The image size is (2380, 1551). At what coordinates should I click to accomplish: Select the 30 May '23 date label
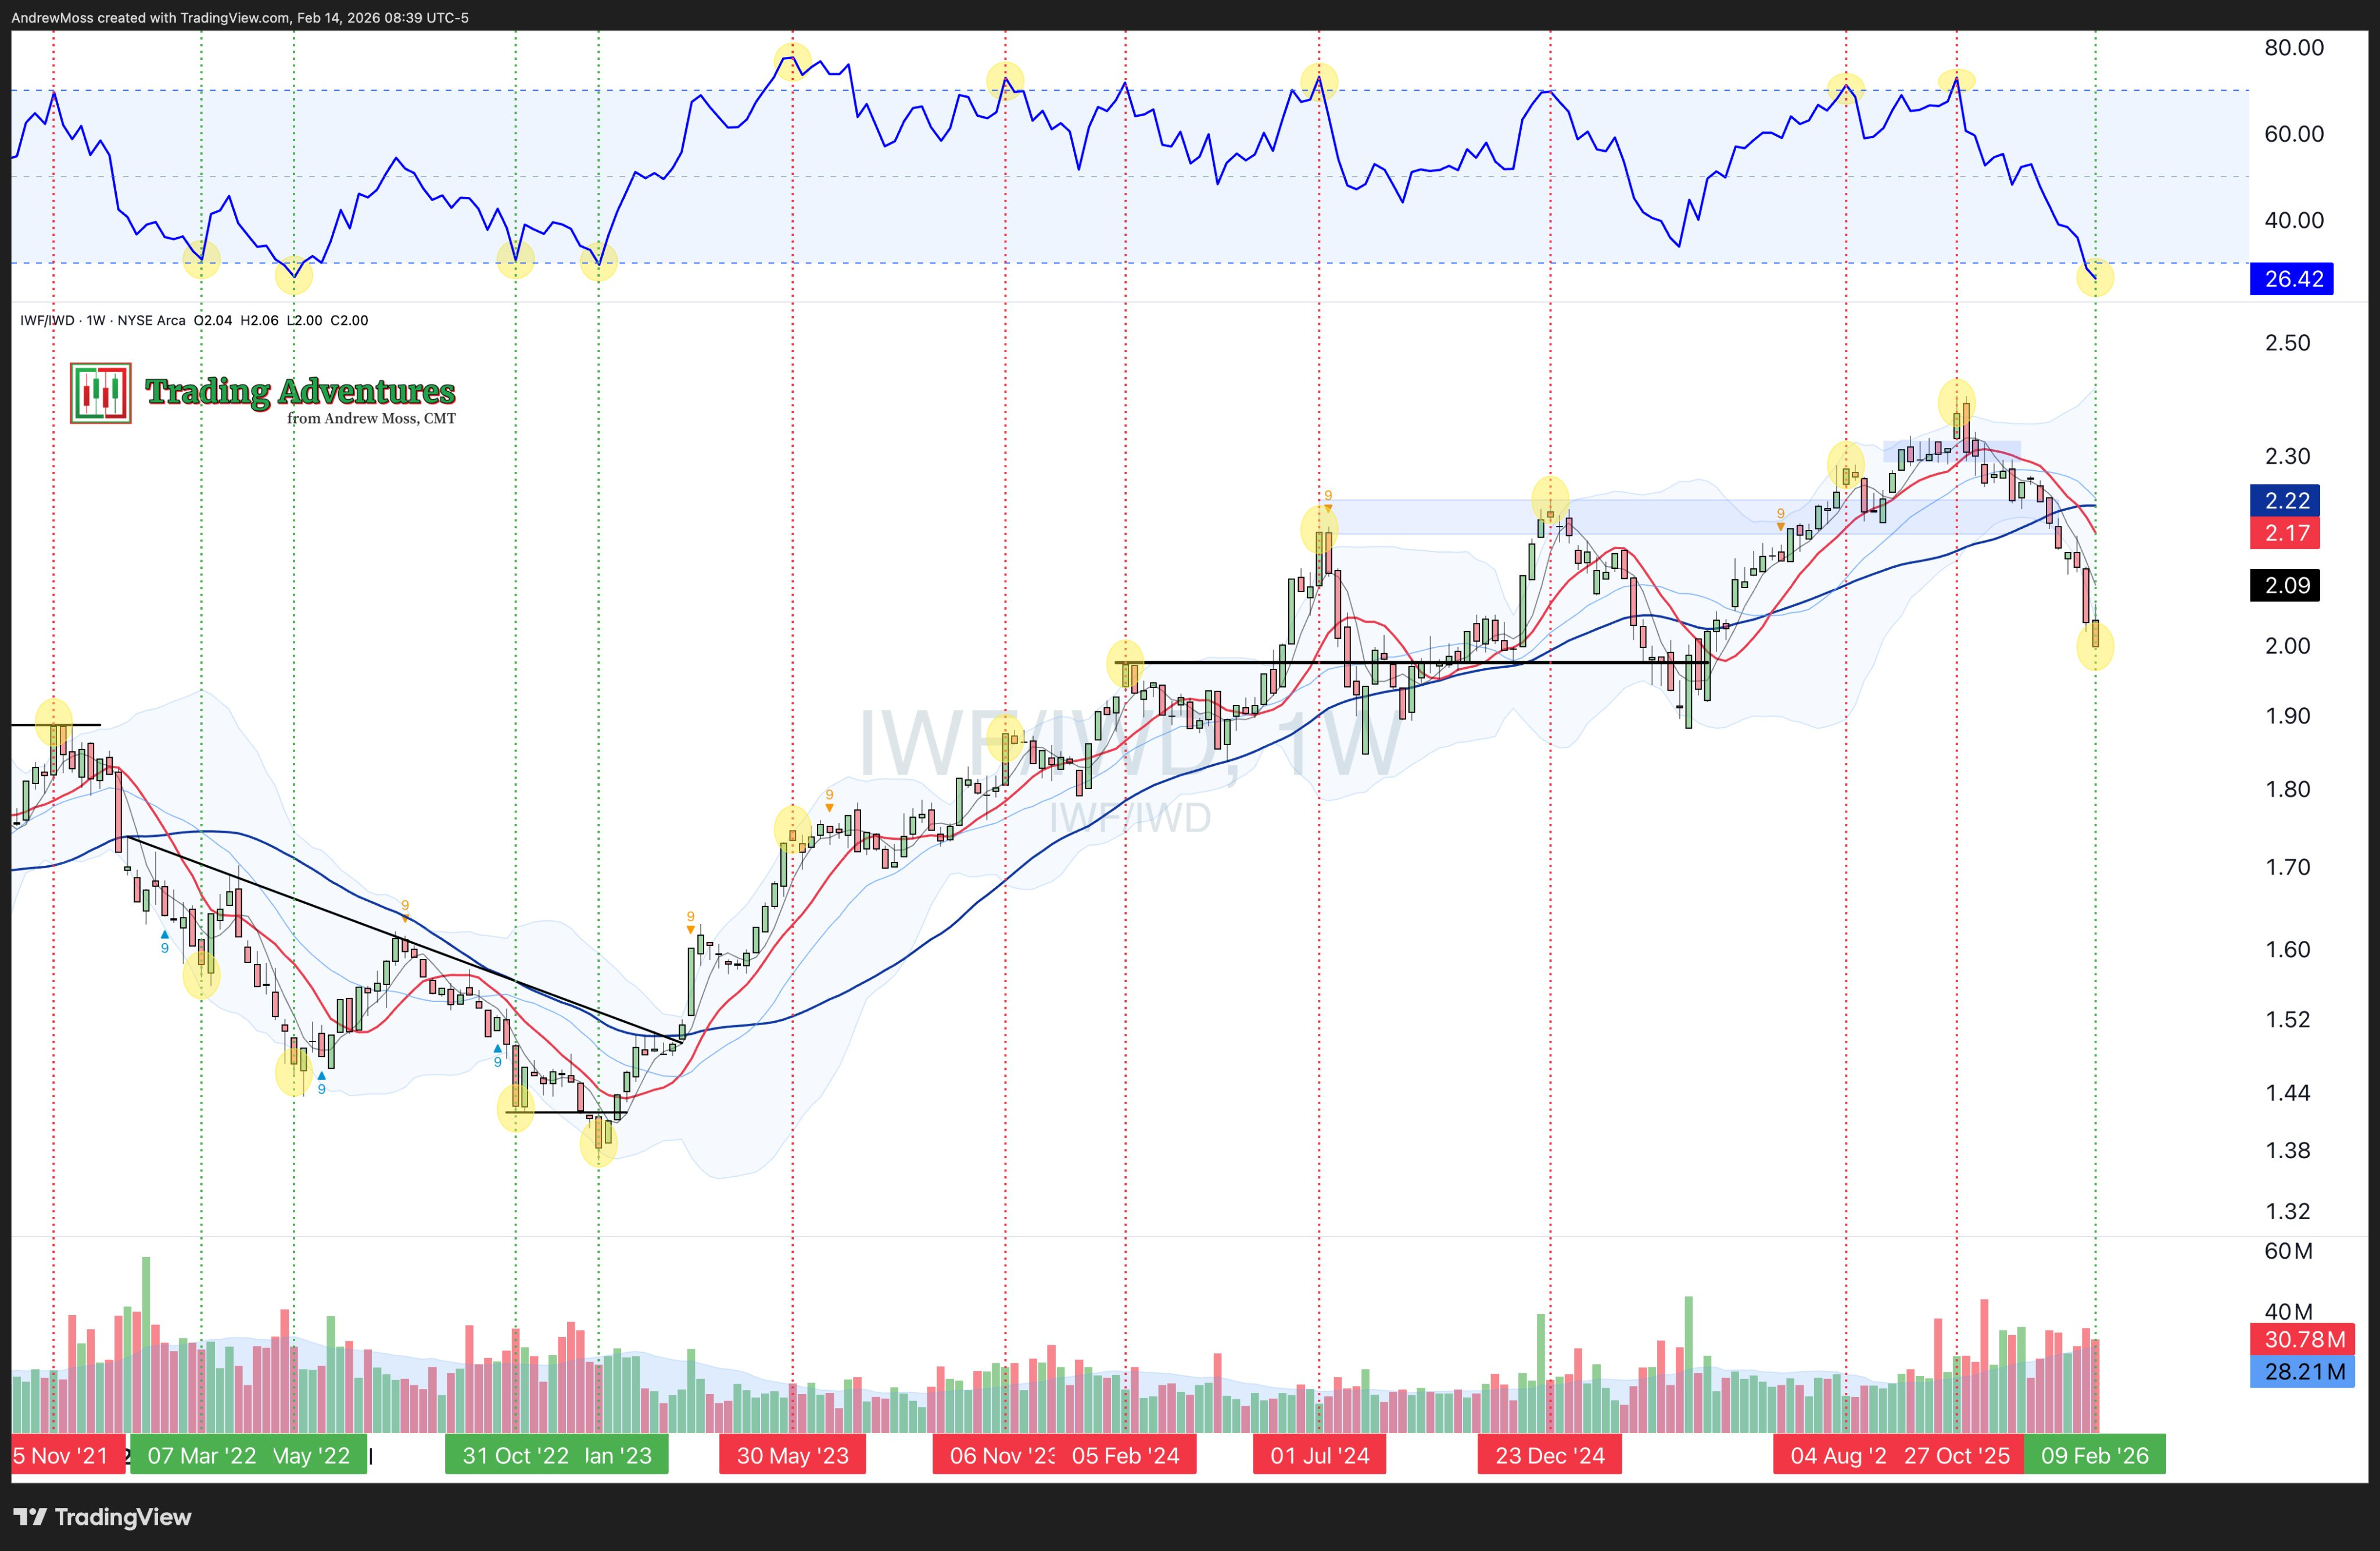coord(792,1455)
